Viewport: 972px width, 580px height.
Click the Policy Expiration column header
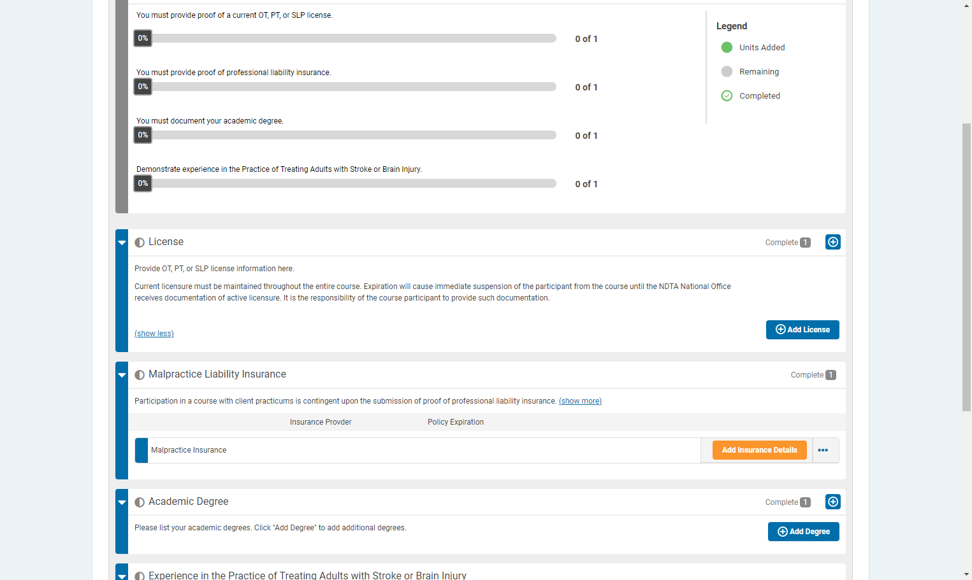coord(456,422)
